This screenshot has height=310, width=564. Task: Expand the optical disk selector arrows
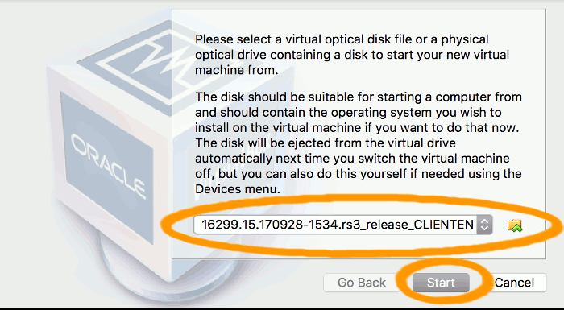[x=484, y=225]
